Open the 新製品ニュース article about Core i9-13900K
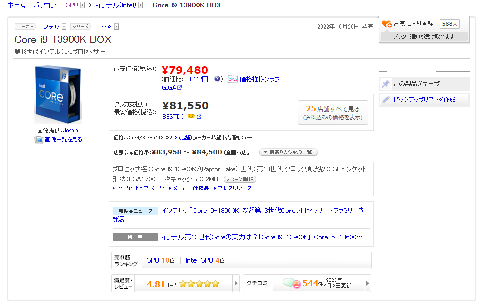 click(x=239, y=214)
